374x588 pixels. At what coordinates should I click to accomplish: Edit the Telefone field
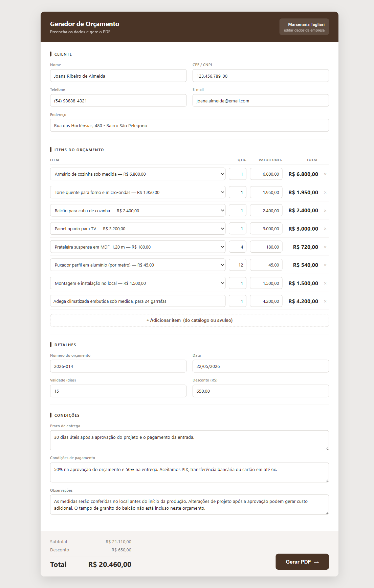click(x=118, y=100)
